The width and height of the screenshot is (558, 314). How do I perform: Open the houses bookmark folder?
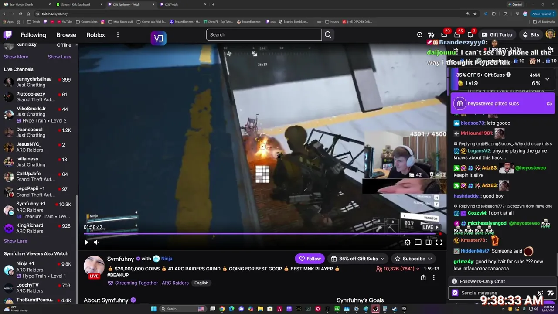coord(332,21)
